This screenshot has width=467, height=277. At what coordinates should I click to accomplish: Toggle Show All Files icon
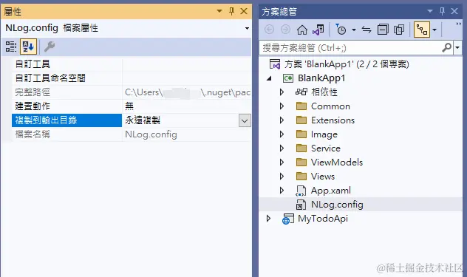click(x=399, y=30)
